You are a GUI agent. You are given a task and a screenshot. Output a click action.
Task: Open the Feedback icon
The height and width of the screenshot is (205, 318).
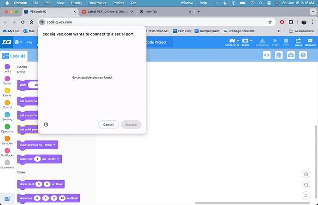(x=310, y=42)
